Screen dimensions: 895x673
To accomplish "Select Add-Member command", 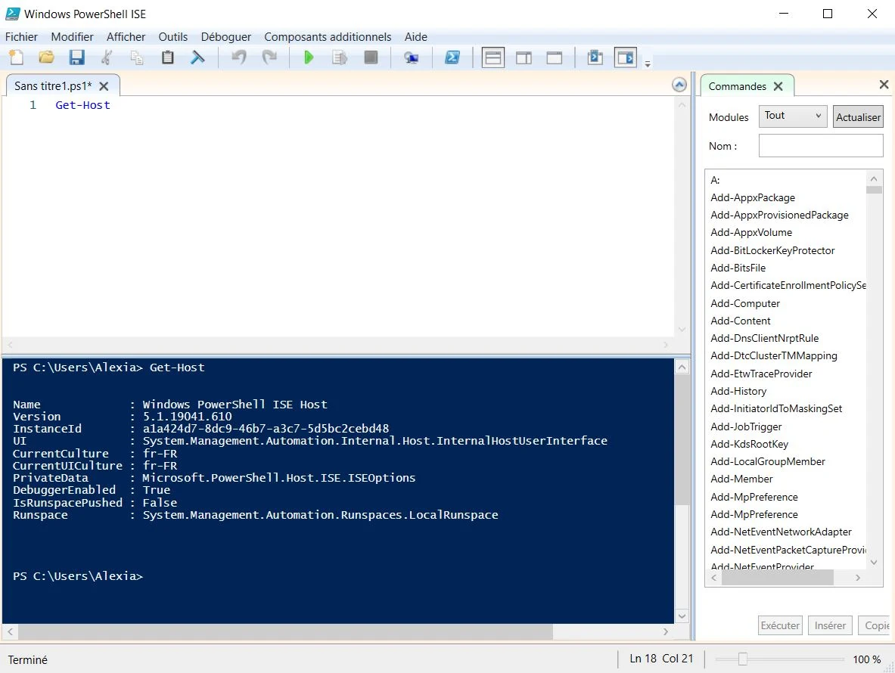I will [741, 479].
